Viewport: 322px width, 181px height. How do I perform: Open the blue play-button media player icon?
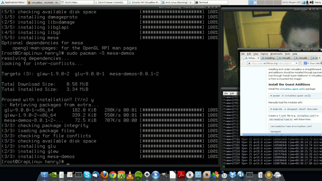(155, 175)
